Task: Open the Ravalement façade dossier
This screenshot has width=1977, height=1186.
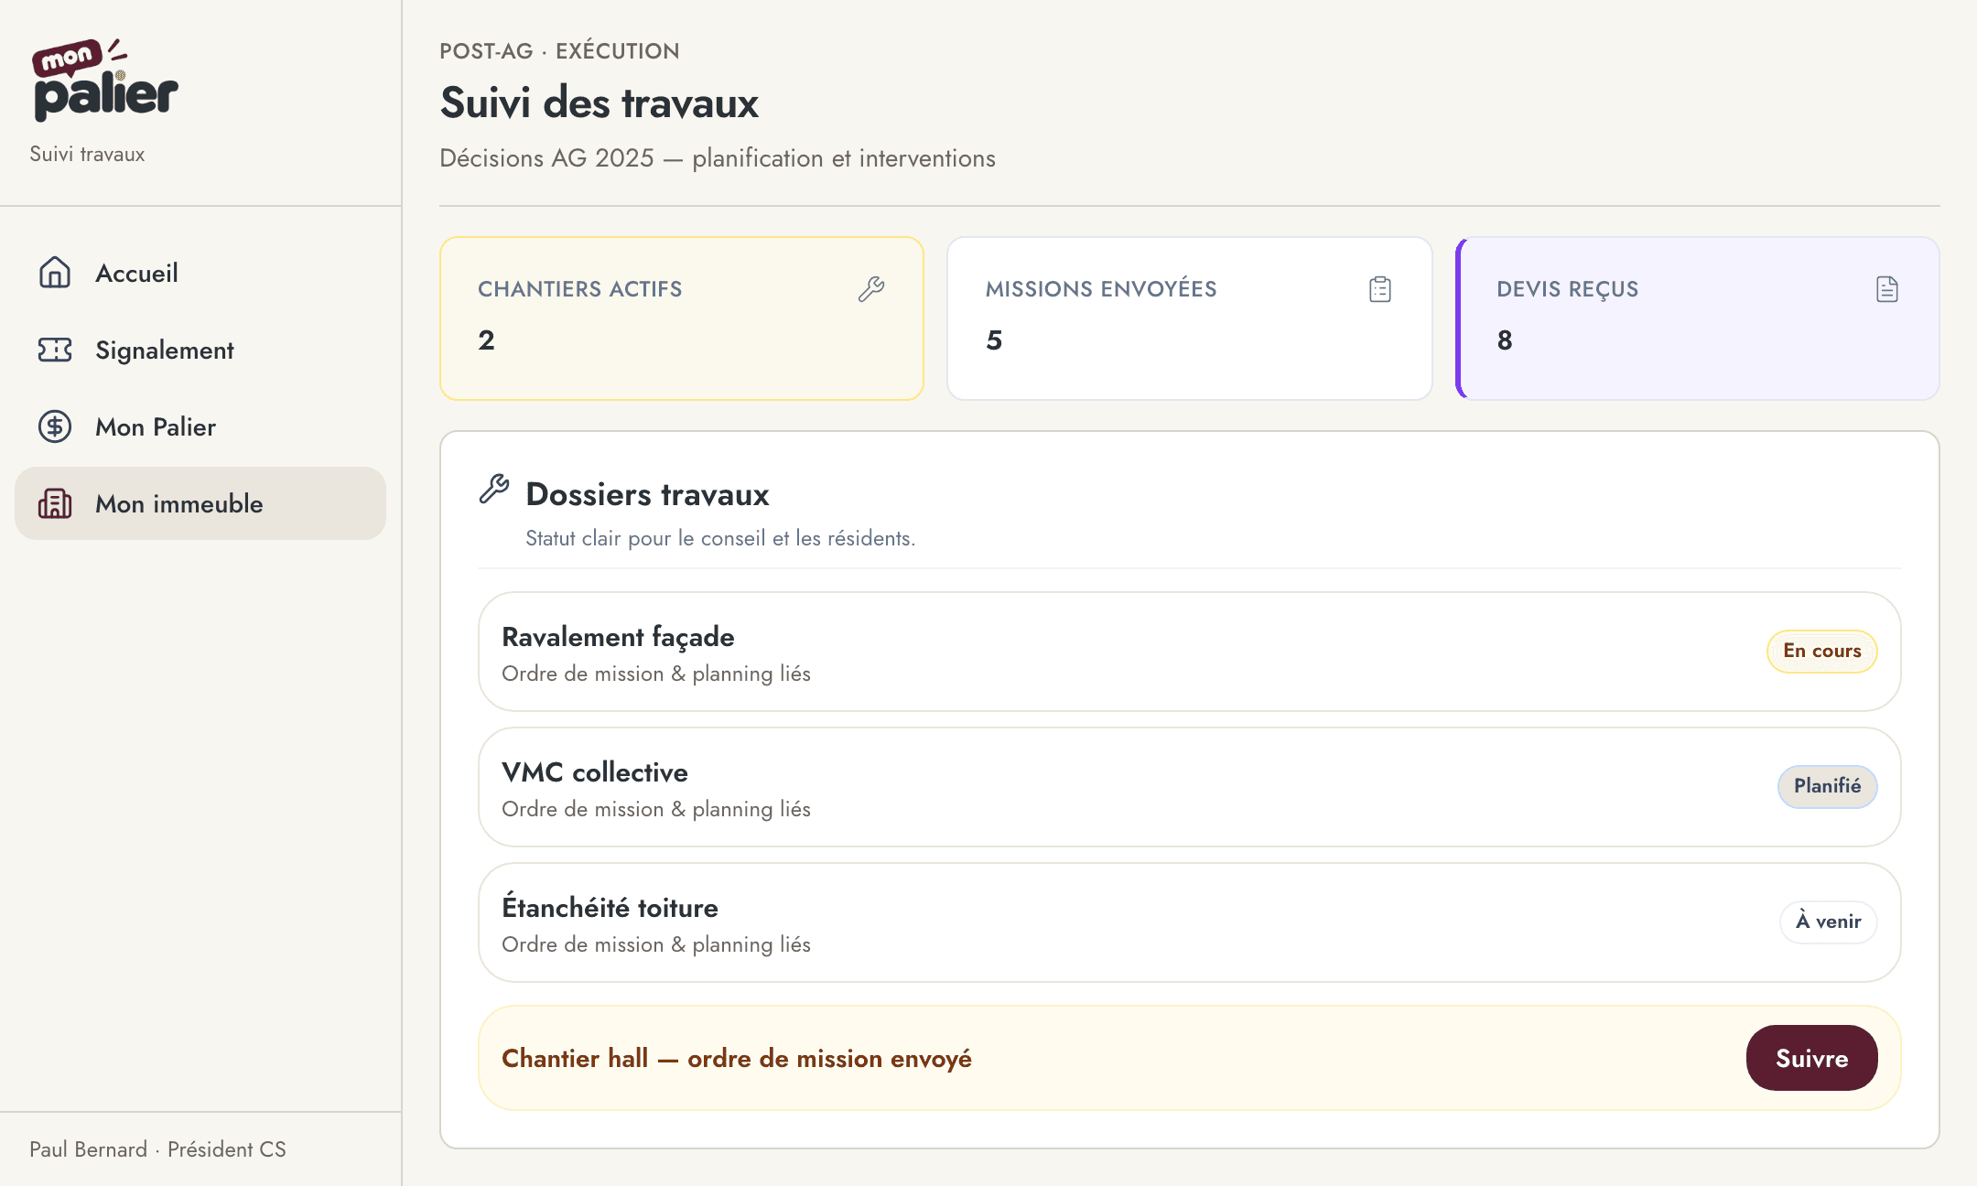Action: [1190, 652]
